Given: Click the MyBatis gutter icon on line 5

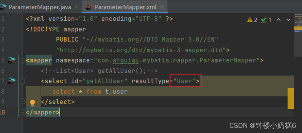Looking at the screenshot, I should [11, 60].
